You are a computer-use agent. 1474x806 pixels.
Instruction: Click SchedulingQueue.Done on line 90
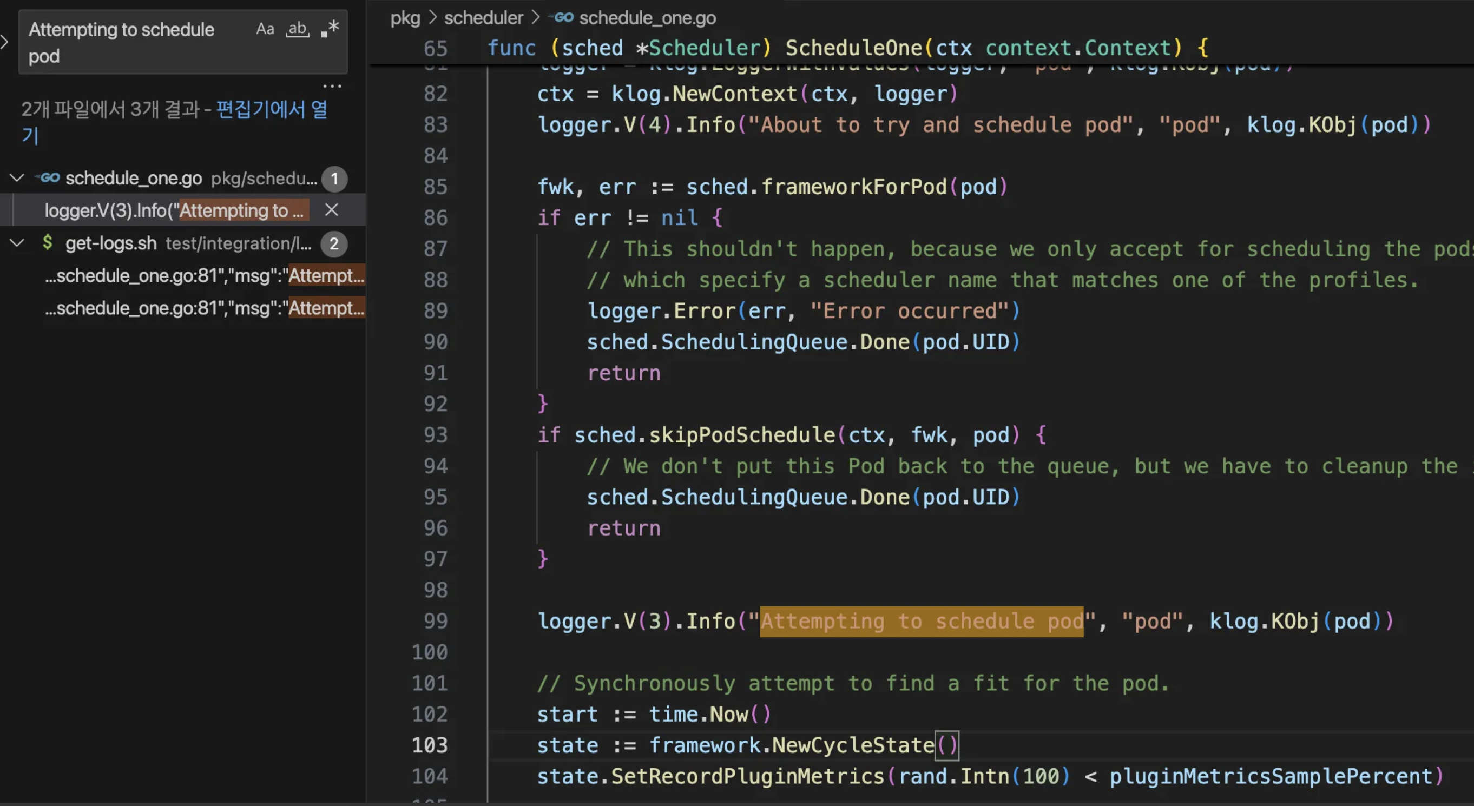785,342
